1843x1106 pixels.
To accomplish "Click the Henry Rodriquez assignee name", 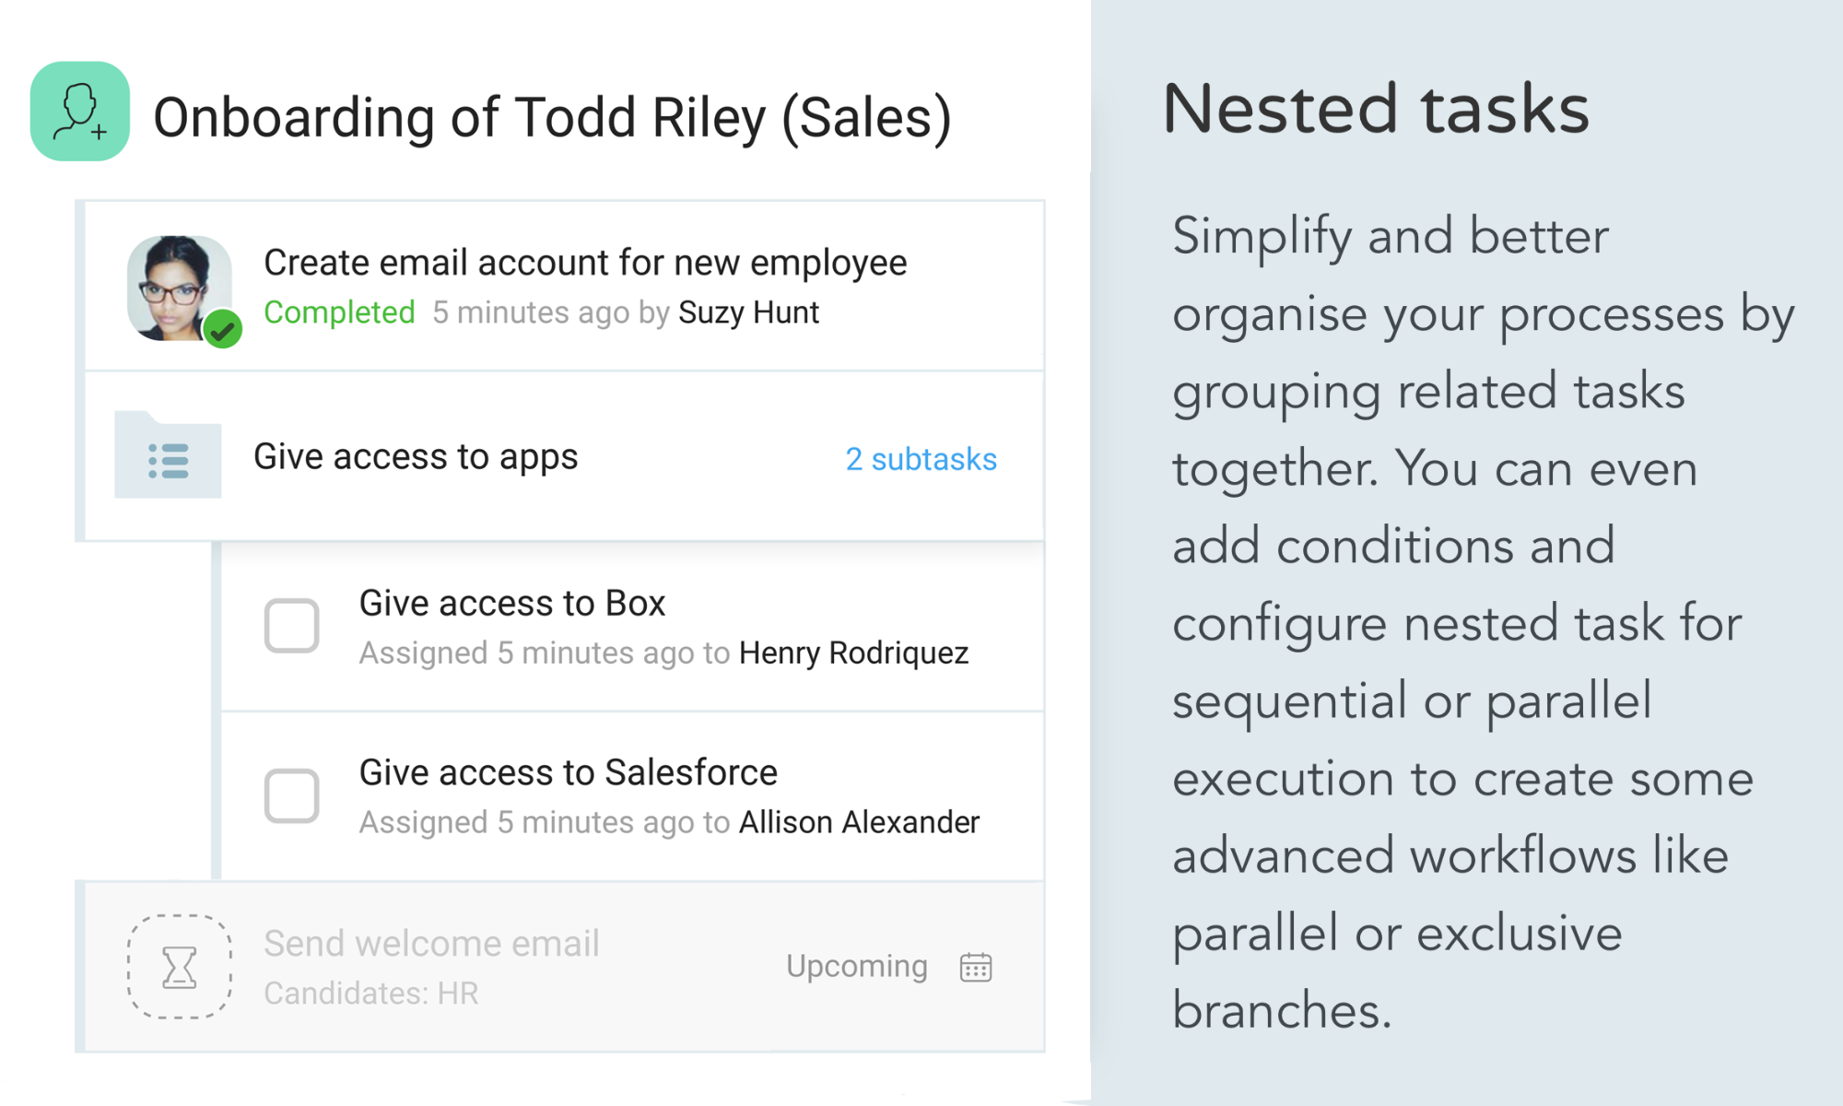I will pos(853,653).
